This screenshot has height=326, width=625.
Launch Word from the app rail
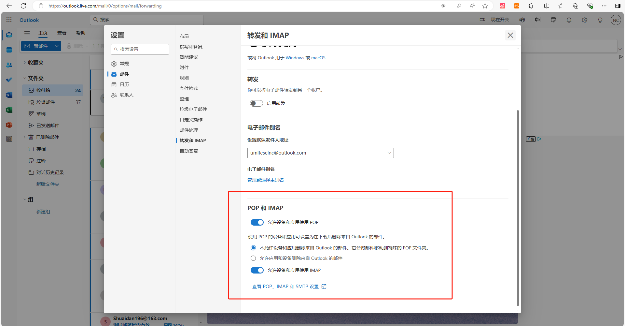tap(9, 95)
